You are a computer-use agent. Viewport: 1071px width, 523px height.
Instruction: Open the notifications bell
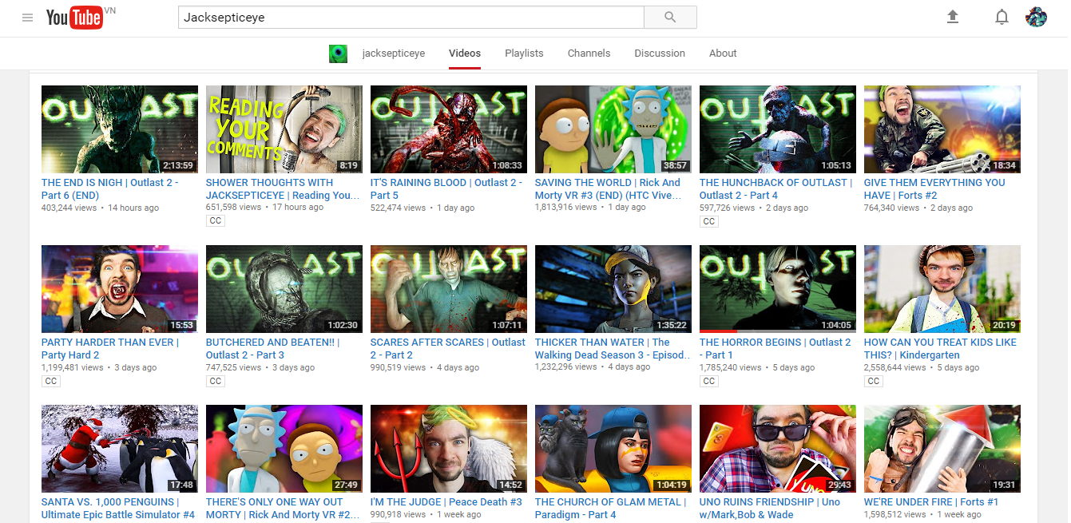pyautogui.click(x=1002, y=17)
